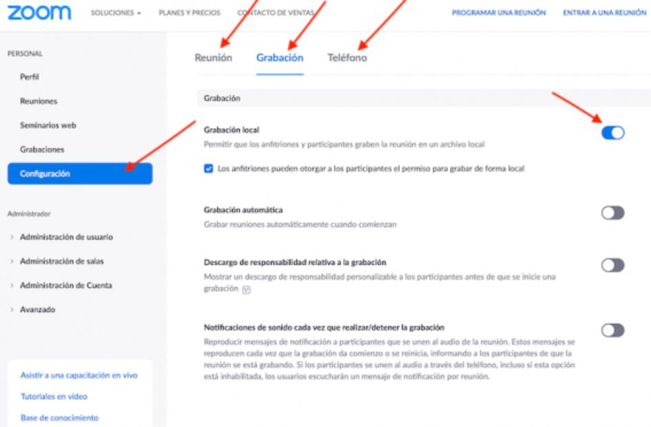This screenshot has height=427, width=651.
Task: Open Perfil in the sidebar
Action: point(30,76)
